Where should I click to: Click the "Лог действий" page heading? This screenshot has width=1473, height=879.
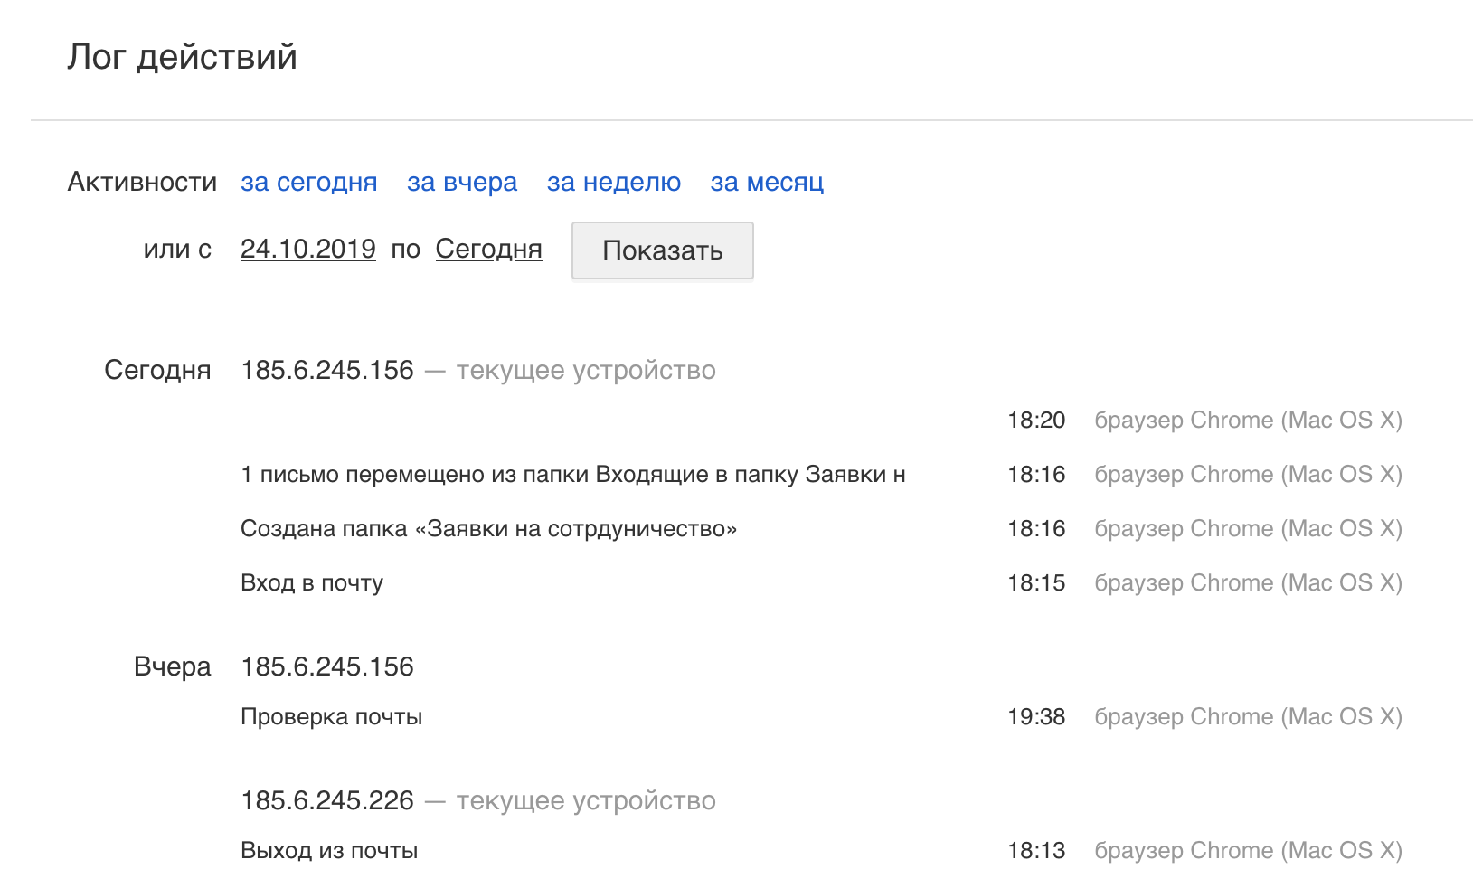(182, 56)
